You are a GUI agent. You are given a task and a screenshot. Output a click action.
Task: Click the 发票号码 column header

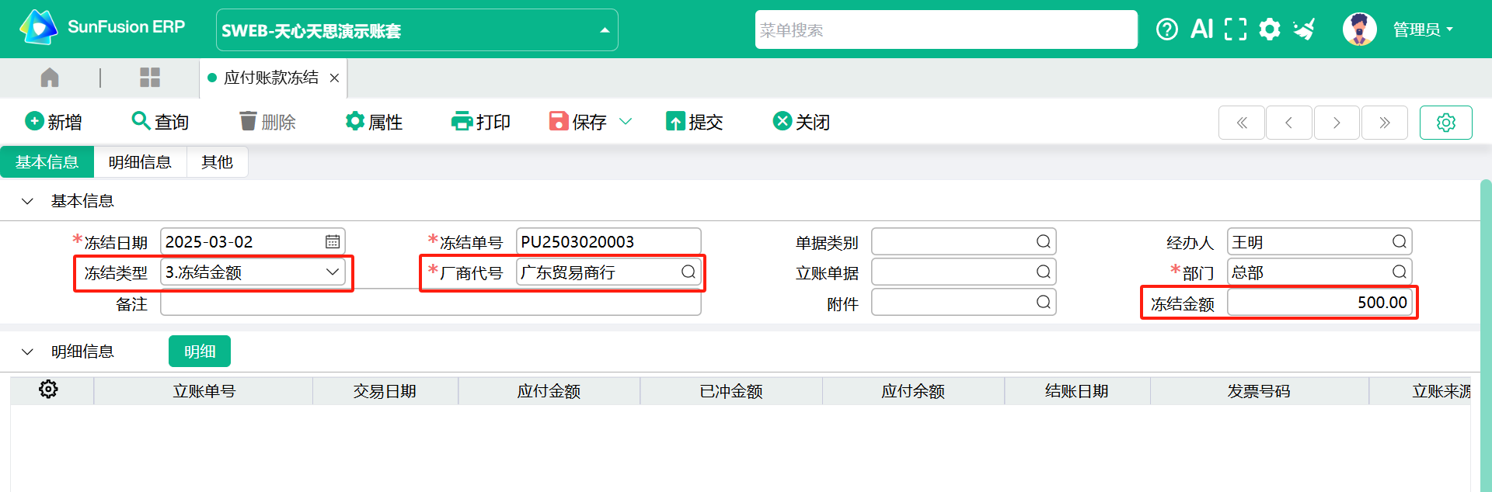1259,391
